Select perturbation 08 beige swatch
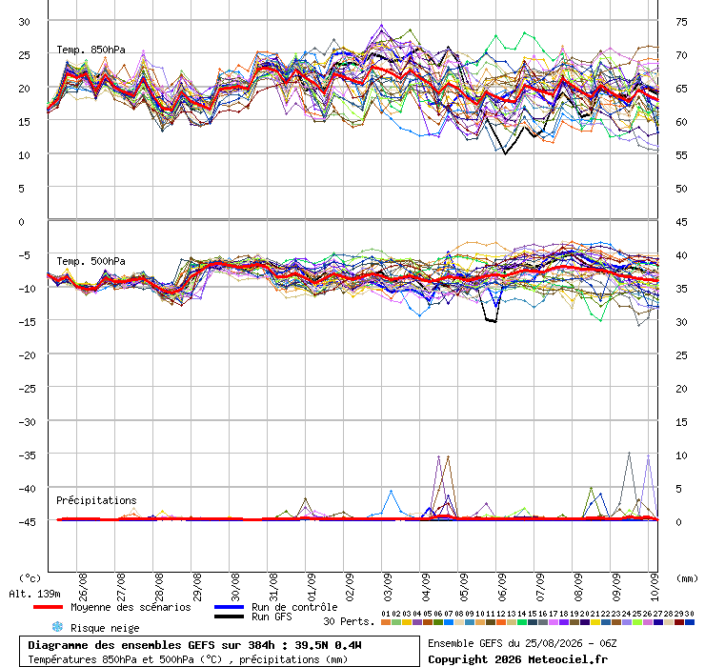This screenshot has height=667, width=705. coord(459,622)
